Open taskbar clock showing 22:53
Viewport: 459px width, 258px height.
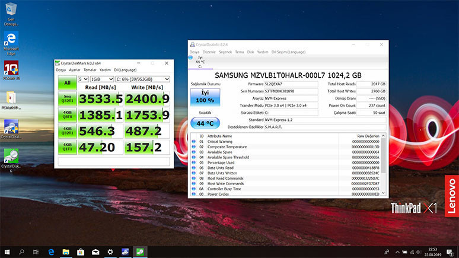point(433,252)
